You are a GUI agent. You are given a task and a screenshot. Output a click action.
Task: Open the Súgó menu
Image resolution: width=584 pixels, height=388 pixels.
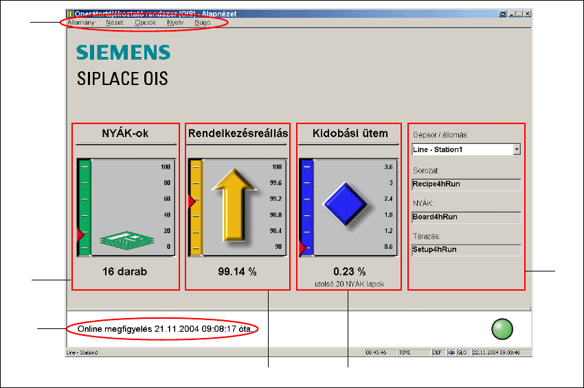pyautogui.click(x=203, y=23)
